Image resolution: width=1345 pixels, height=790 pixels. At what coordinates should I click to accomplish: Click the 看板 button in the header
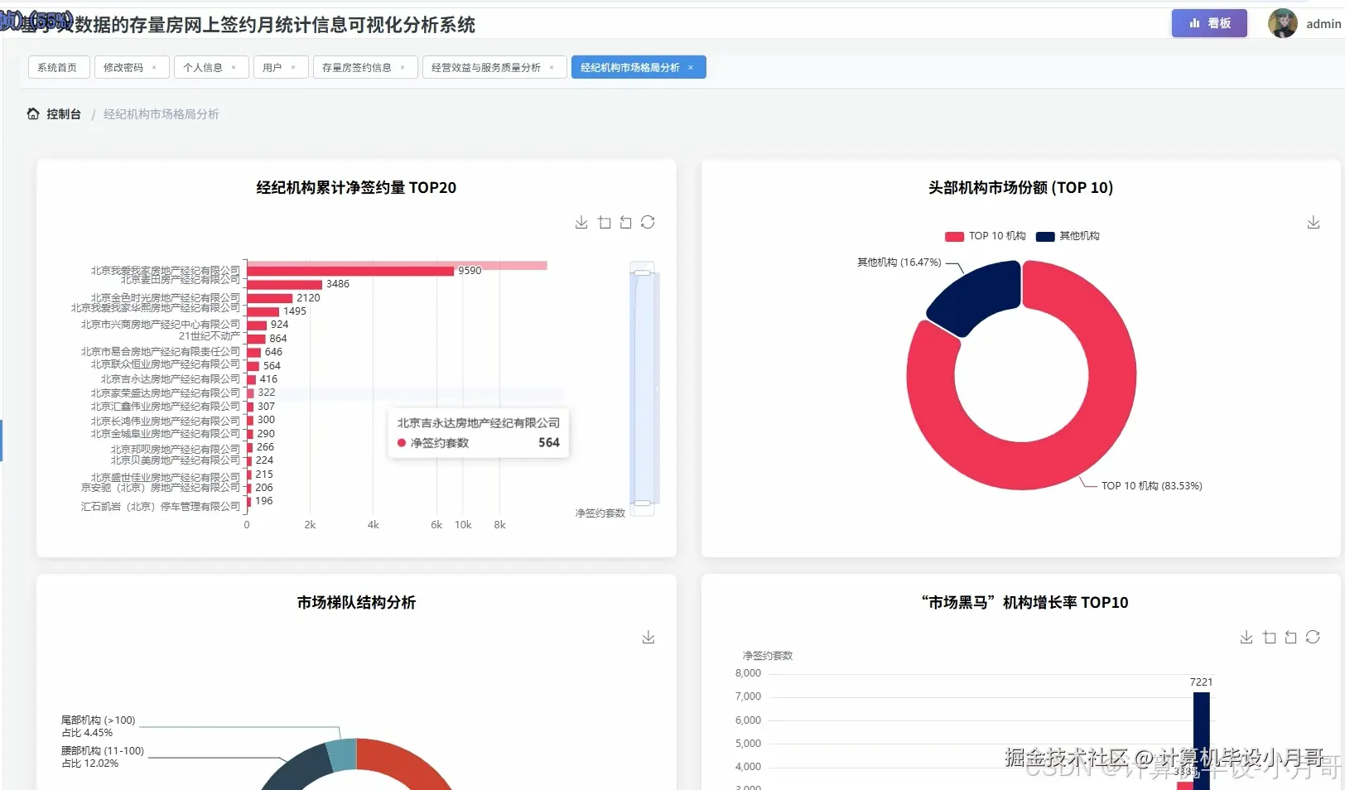point(1208,23)
